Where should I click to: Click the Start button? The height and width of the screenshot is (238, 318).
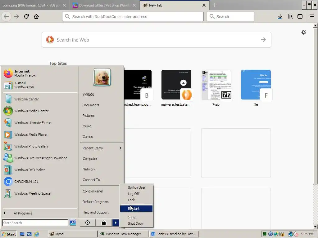[x=9, y=234]
